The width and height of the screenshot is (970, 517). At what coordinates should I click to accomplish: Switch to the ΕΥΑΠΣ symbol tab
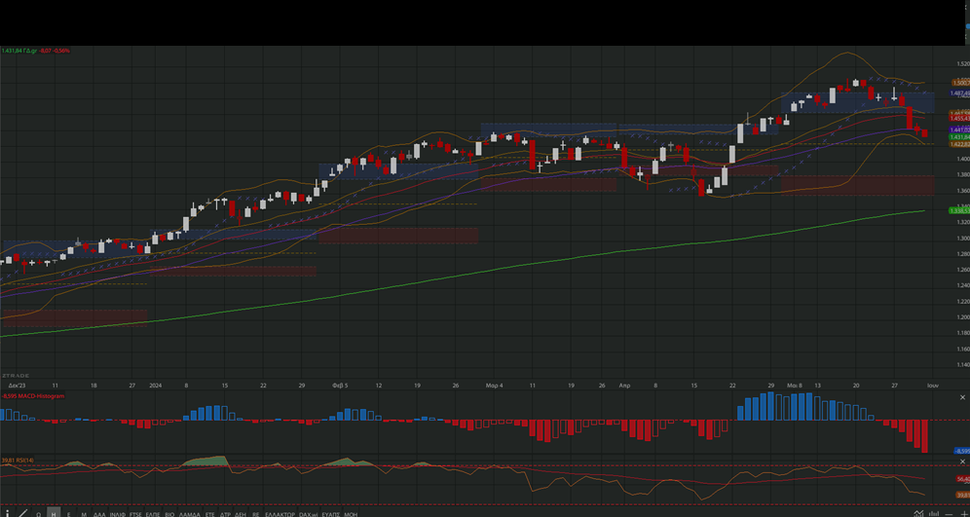pyautogui.click(x=331, y=514)
